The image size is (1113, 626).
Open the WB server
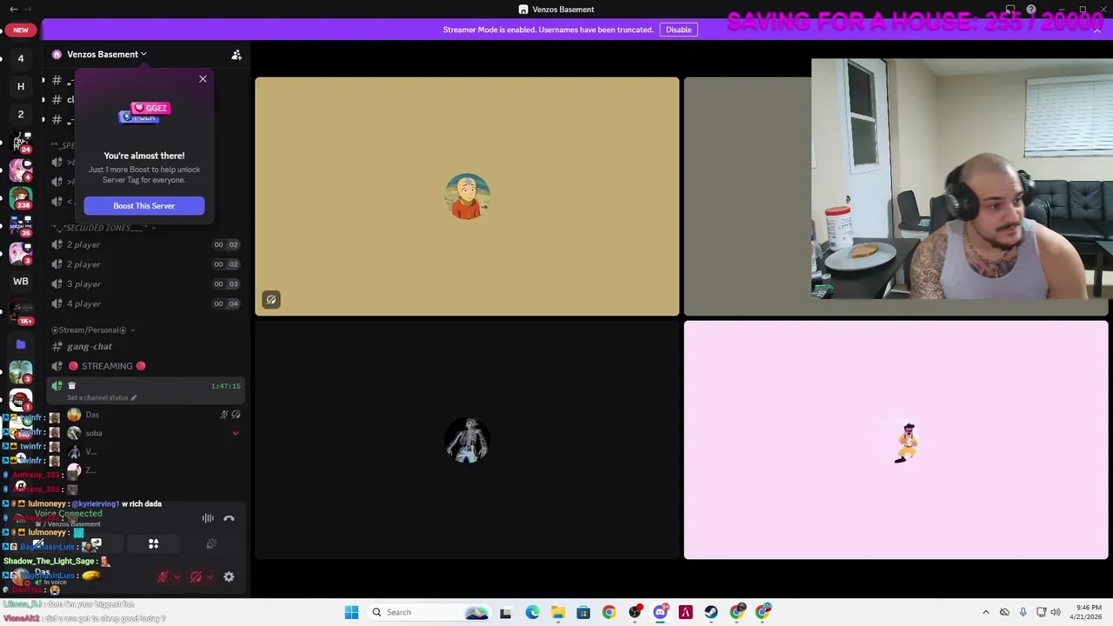tap(21, 282)
